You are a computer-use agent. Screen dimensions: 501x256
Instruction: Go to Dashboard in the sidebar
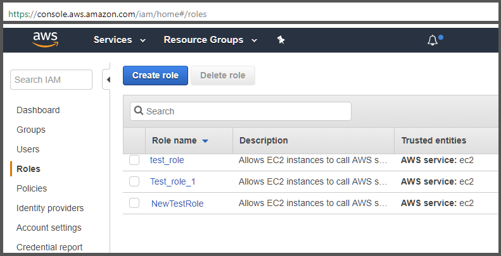coord(38,110)
